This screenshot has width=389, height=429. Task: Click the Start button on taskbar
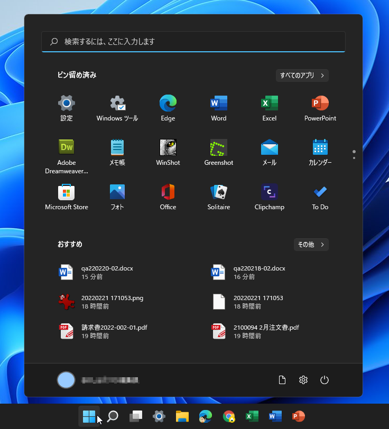pos(89,416)
